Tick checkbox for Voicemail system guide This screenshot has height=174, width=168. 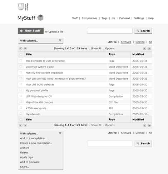[21, 66]
